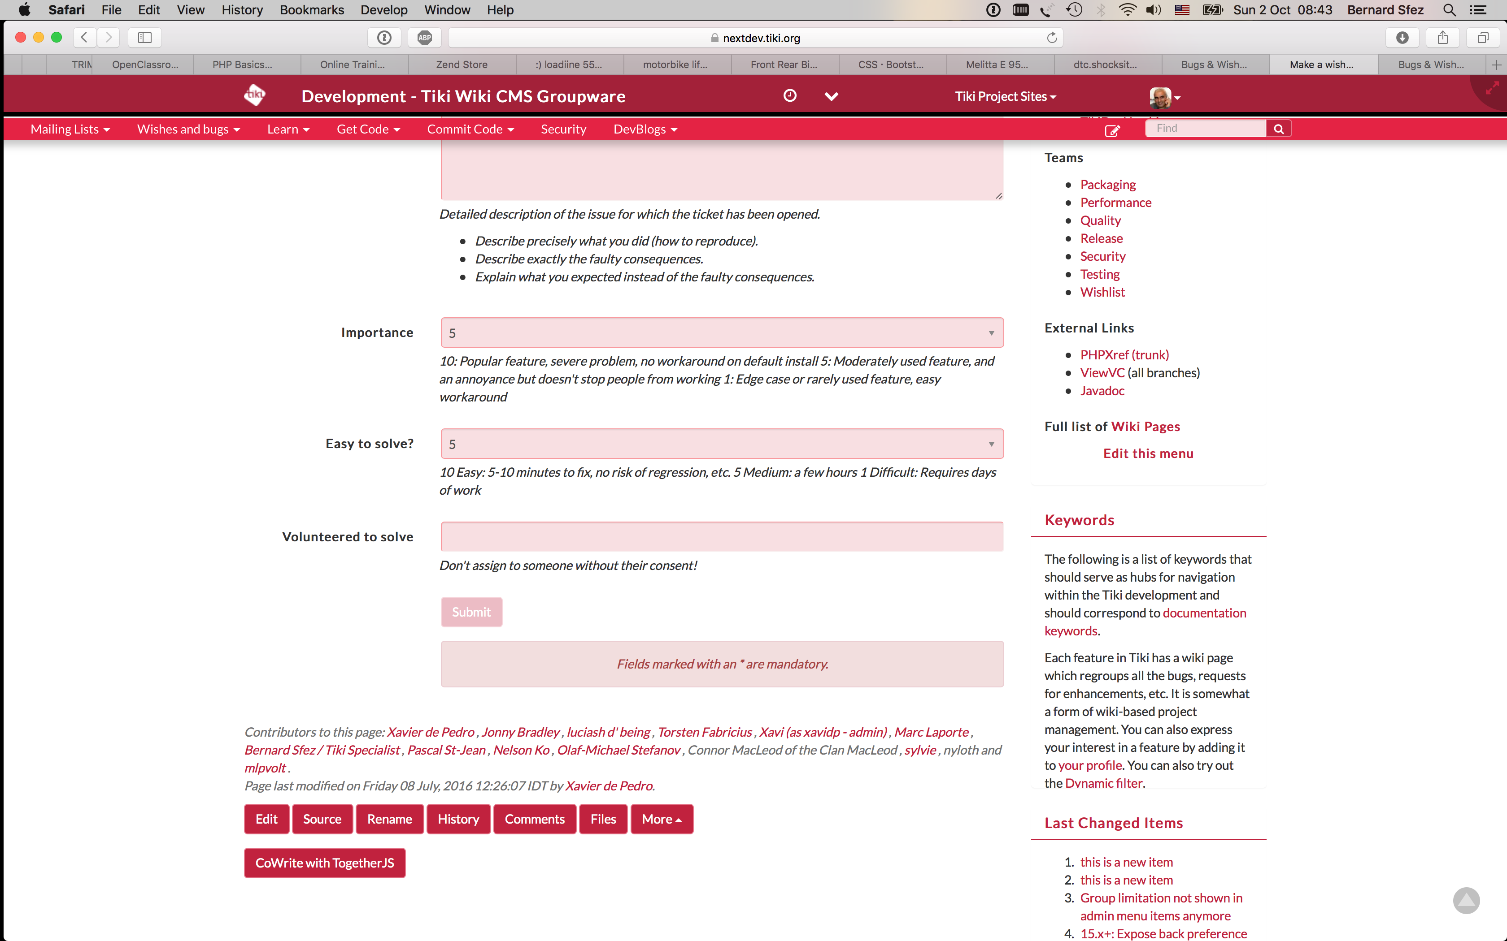Expand the header chevron down arrow
This screenshot has height=941, width=1507.
[832, 96]
